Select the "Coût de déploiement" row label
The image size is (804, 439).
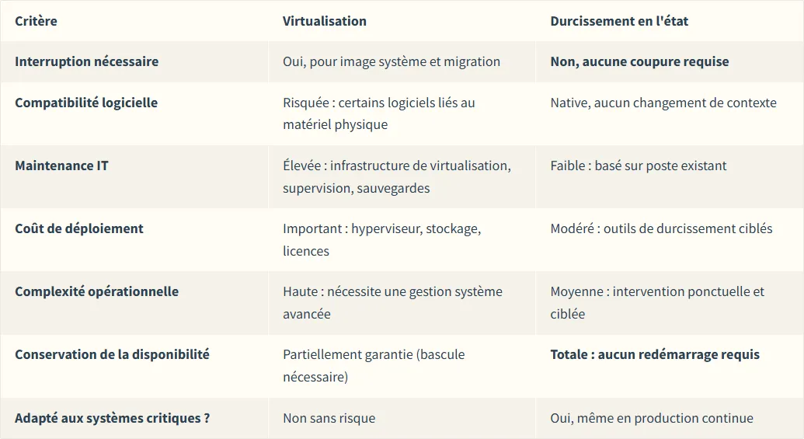pyautogui.click(x=79, y=228)
